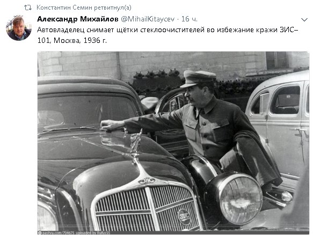Screen dimensions: 313x235
Task: Open the Александр Михайлов display name link
Action: pos(78,19)
